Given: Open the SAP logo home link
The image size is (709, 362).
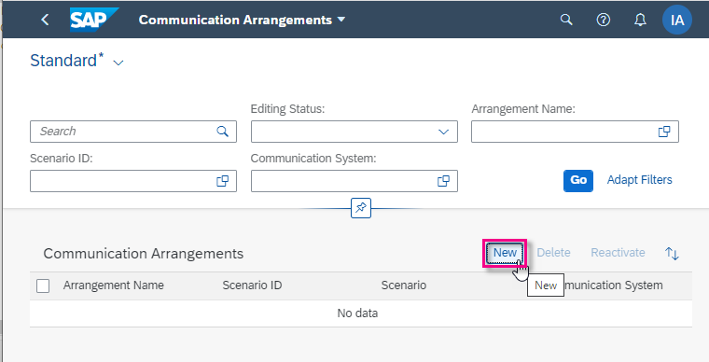Looking at the screenshot, I should pyautogui.click(x=93, y=20).
